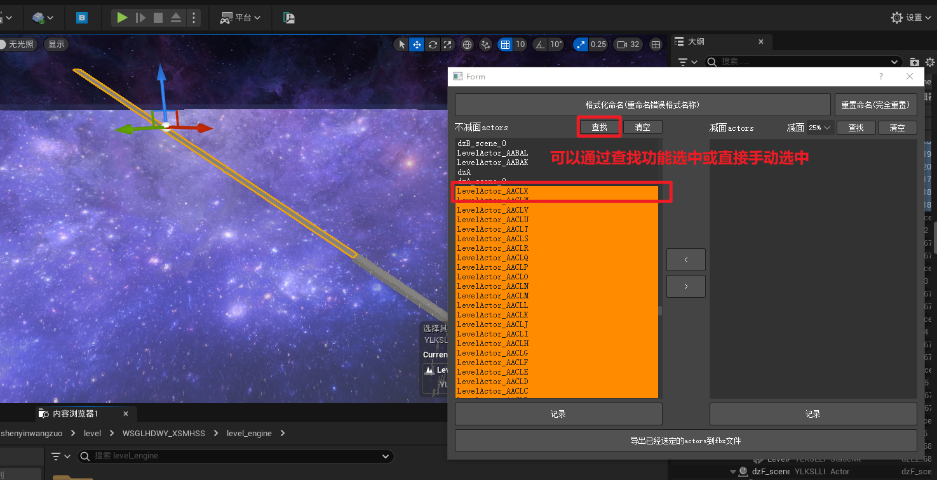Activate the scale transform tool
This screenshot has height=480, width=937.
448,44
